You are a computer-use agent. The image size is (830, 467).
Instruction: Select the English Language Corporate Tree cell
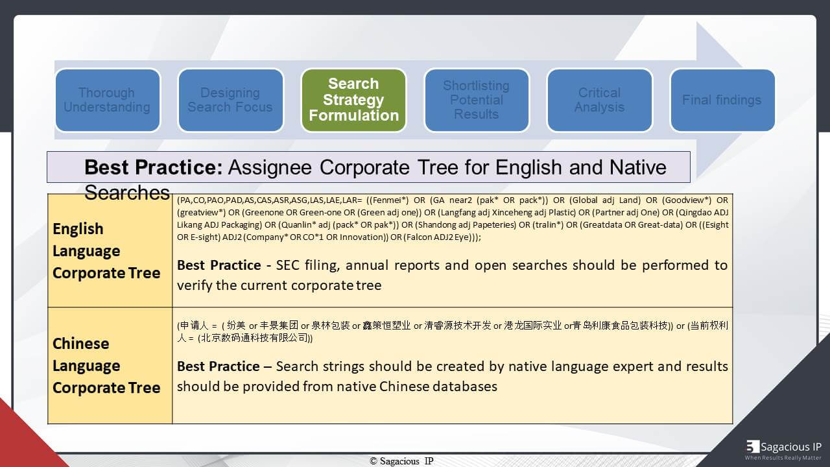[110, 250]
